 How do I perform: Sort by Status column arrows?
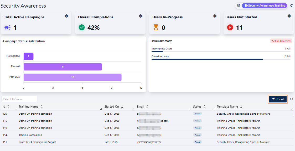205,107
